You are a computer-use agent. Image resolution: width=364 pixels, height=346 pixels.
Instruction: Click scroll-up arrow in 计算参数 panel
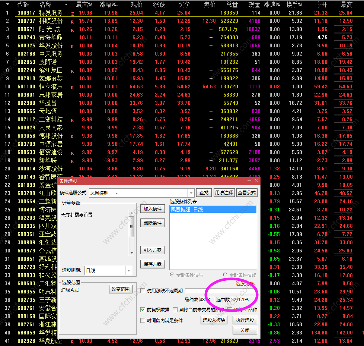[132, 213]
